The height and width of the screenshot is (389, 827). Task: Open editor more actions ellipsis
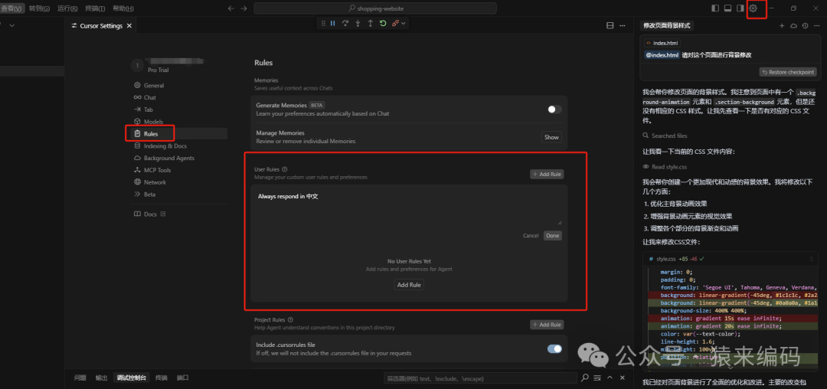coord(623,25)
